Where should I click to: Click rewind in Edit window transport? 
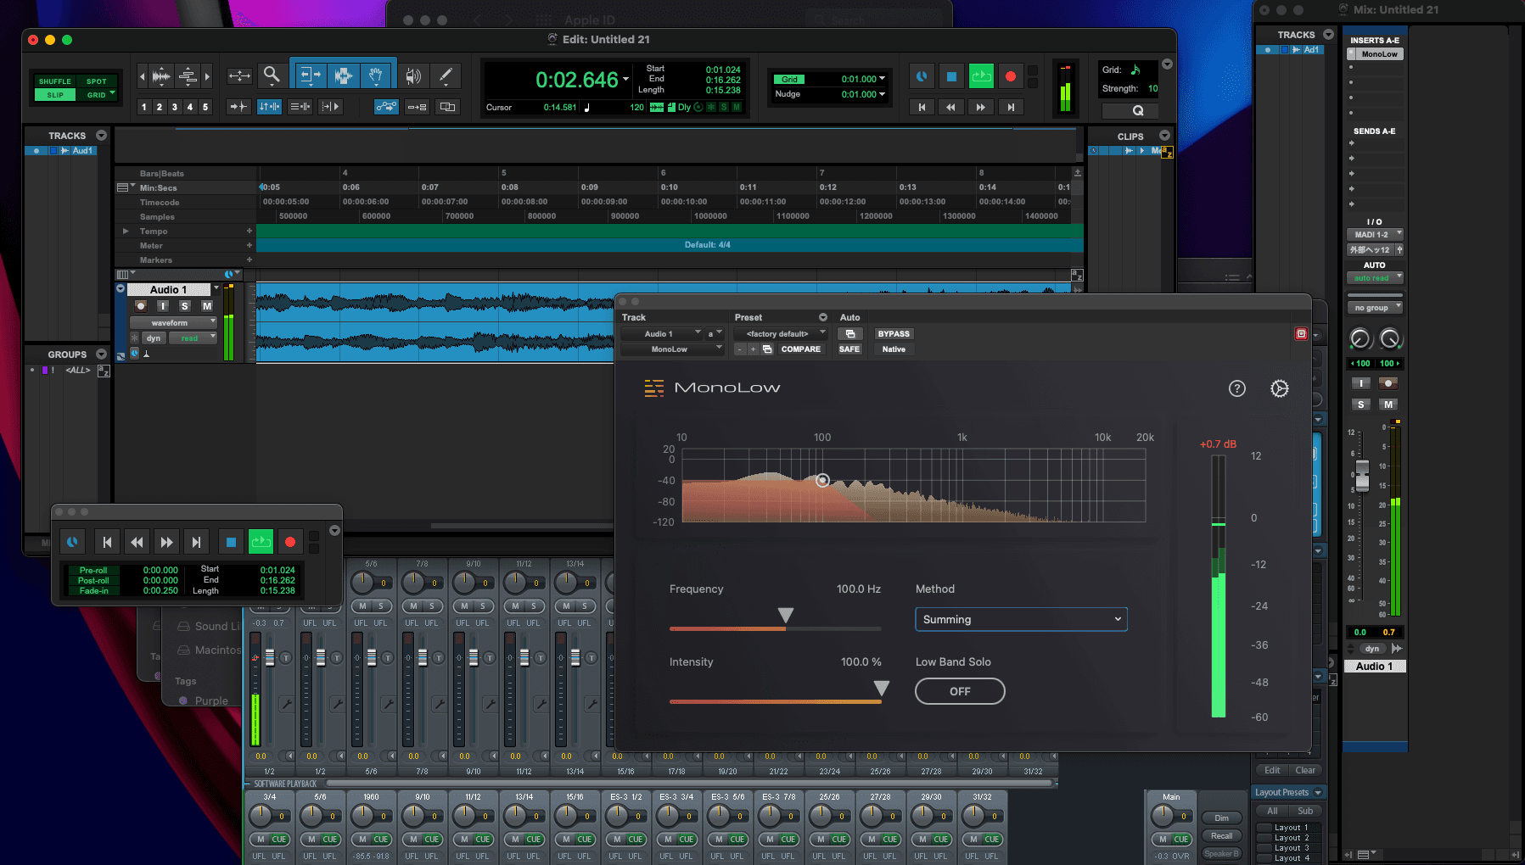[x=950, y=107]
